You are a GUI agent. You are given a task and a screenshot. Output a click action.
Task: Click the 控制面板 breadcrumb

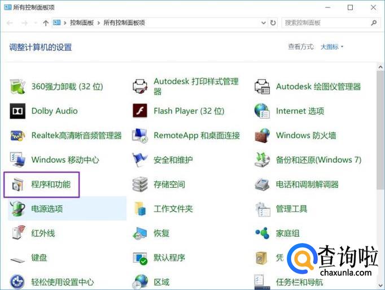(82, 23)
